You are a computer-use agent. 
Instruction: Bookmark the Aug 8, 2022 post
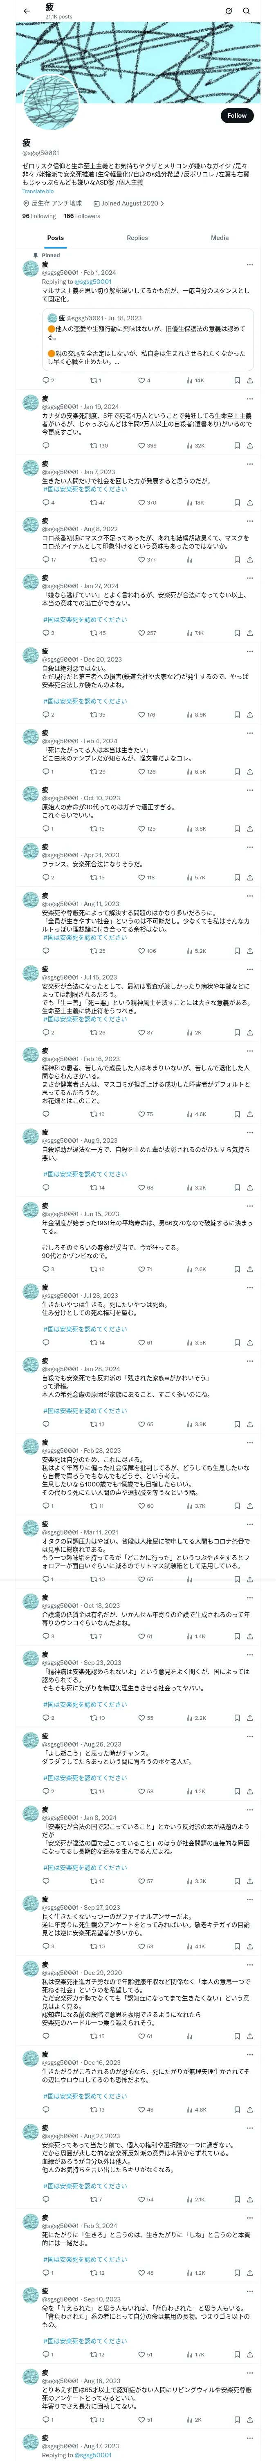click(237, 560)
